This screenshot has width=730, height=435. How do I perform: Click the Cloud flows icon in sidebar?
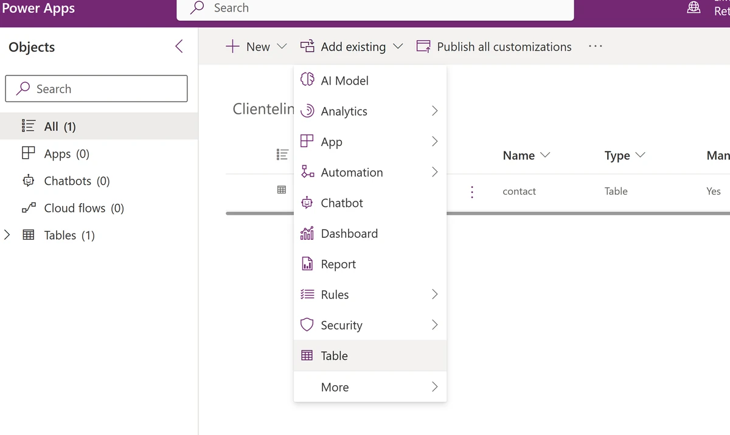(x=29, y=208)
